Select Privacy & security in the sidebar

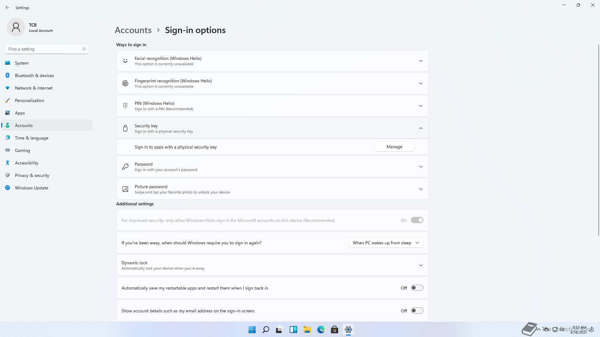click(47, 175)
